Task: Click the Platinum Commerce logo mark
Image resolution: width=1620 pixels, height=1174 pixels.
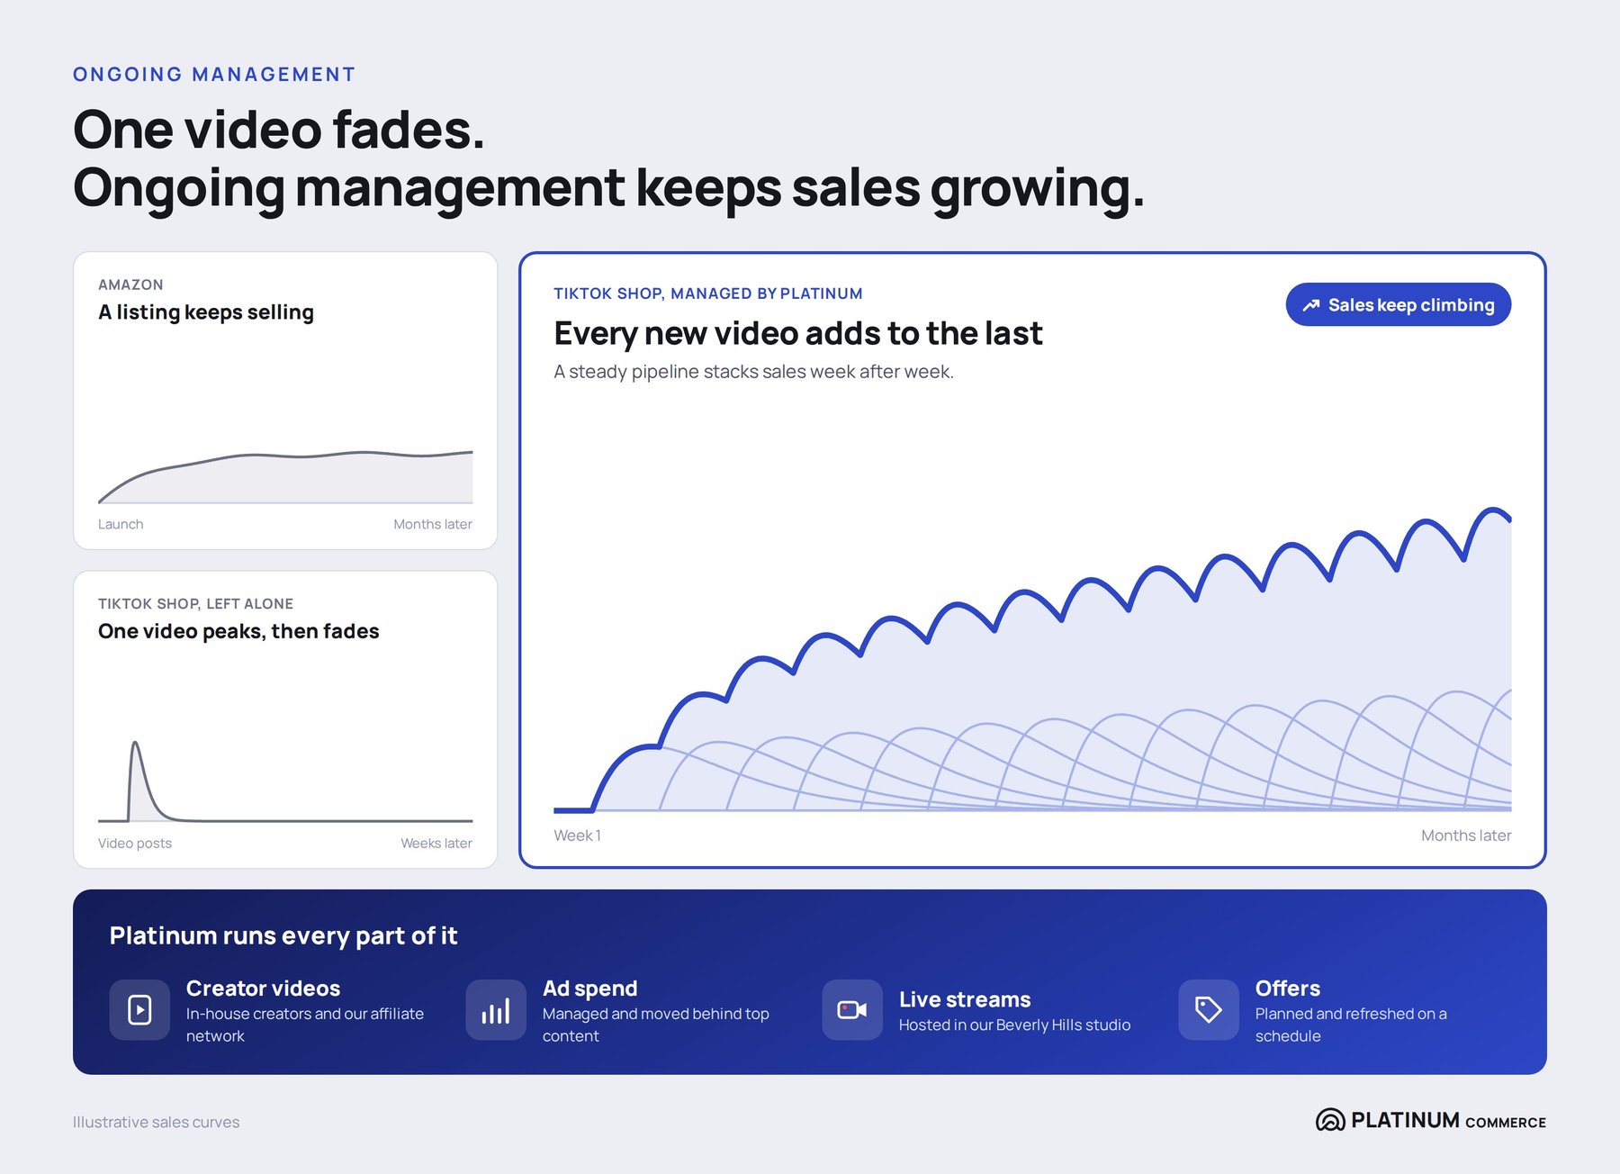Action: pyautogui.click(x=1330, y=1120)
